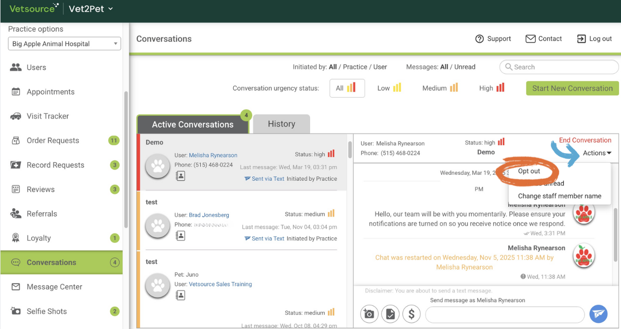Viewport: 621px width, 329px height.
Task: Click the Start New Conversation button
Action: pos(572,88)
